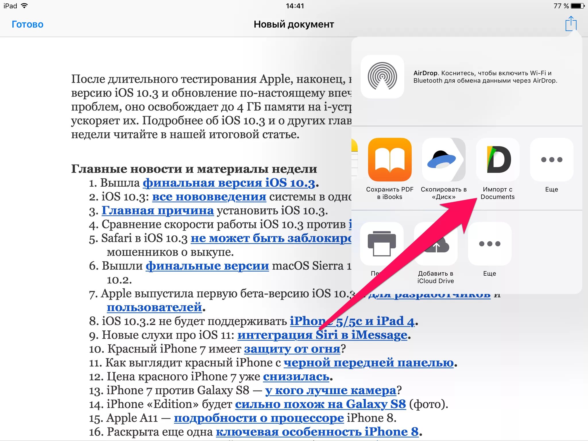
Task: Tap the battery indicator icon
Action: pos(577,6)
